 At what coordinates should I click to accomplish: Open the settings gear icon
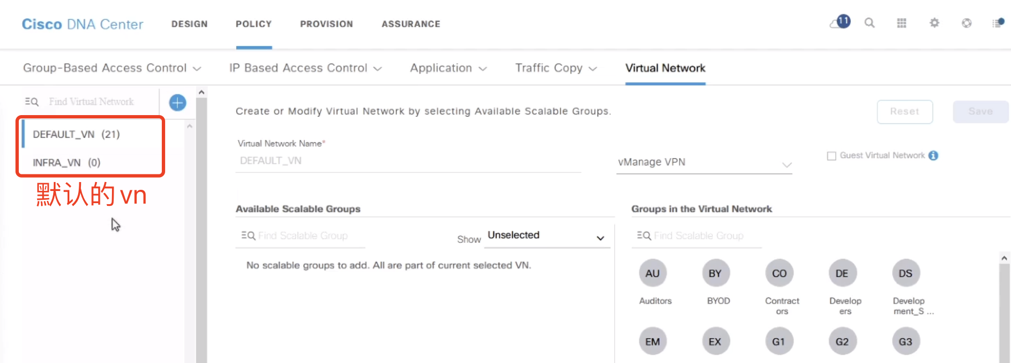tap(935, 23)
